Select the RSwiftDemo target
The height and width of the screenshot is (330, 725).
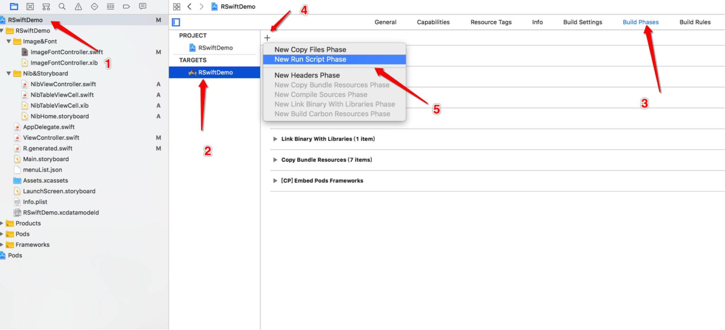(x=214, y=72)
